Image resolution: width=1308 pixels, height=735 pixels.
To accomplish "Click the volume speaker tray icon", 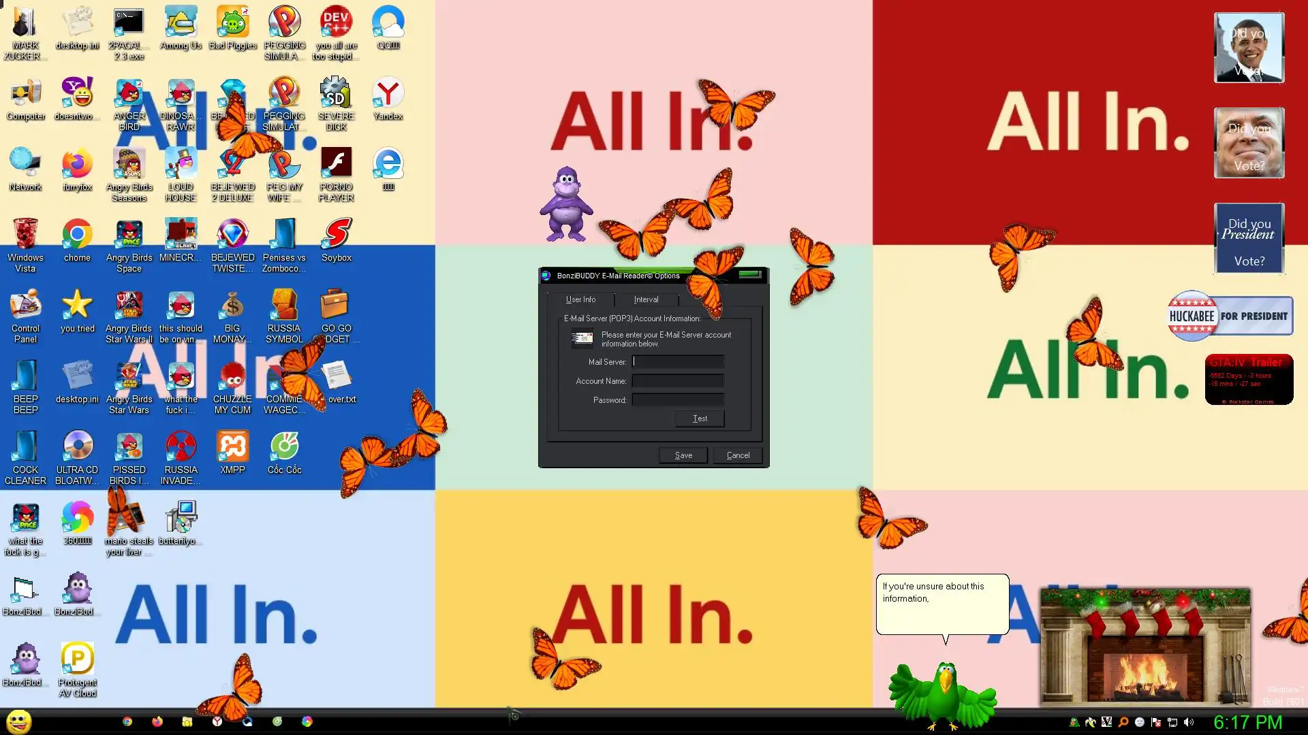I will coord(1189,722).
